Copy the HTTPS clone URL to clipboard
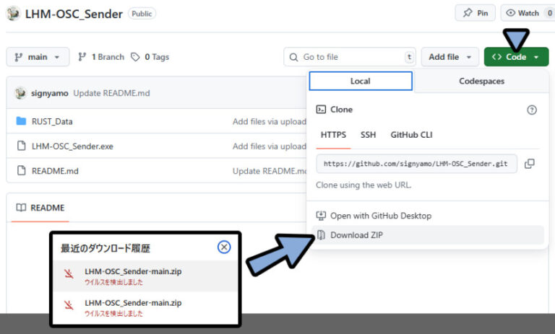 click(529, 164)
